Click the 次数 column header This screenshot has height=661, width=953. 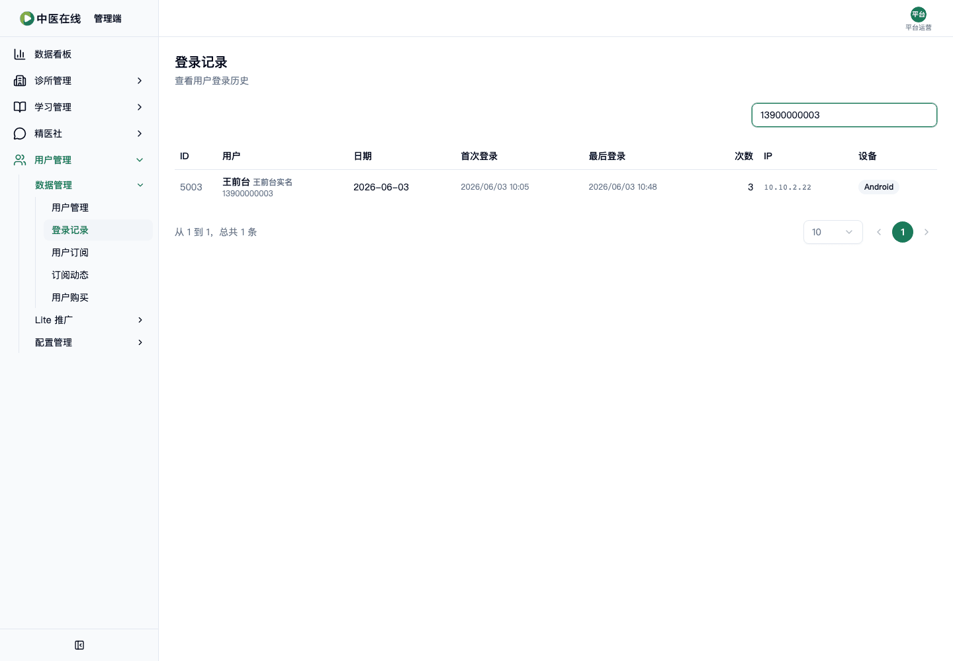click(744, 156)
